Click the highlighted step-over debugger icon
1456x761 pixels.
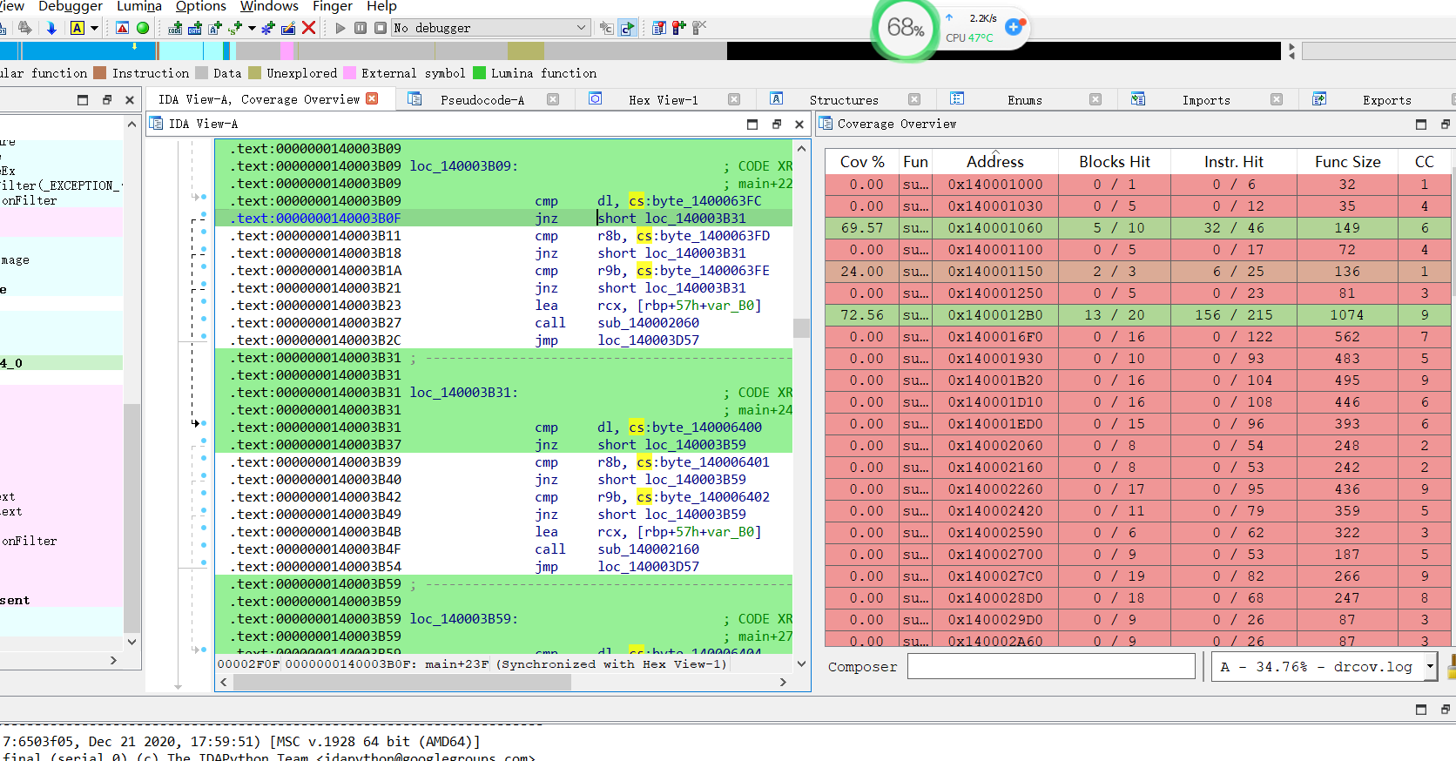(x=628, y=28)
